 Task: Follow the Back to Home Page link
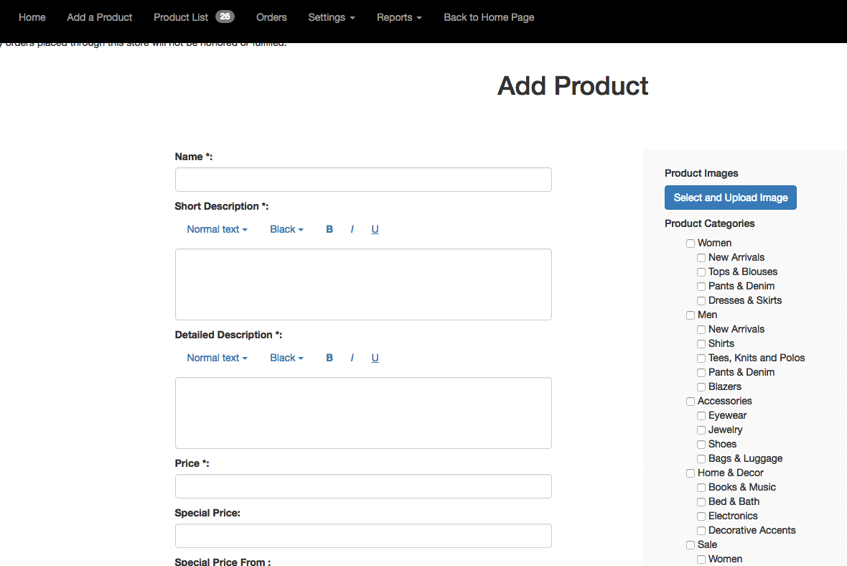(x=489, y=17)
